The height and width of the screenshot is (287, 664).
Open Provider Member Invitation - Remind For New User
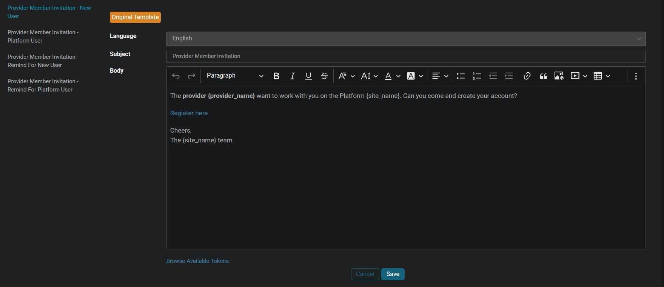[x=43, y=61]
